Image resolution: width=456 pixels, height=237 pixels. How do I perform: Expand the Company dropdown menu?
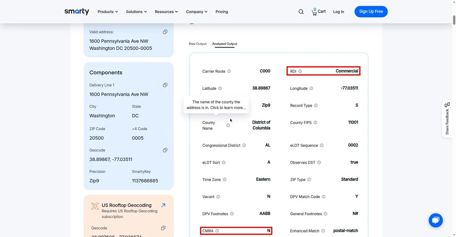click(x=196, y=12)
